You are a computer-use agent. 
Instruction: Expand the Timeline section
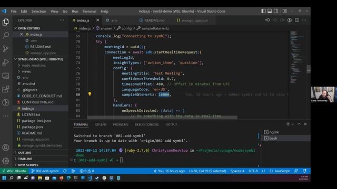pyautogui.click(x=41, y=159)
